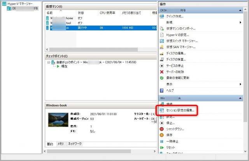Screen dimensions: 249x161
Task: Click セッション設定の編集... action
Action: (x=180, y=110)
